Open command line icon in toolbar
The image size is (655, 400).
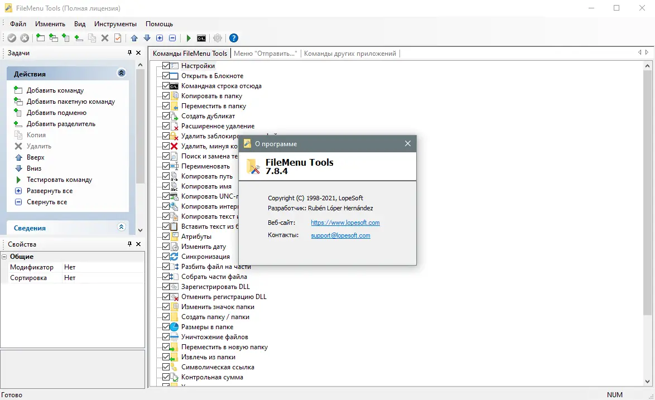pos(201,38)
